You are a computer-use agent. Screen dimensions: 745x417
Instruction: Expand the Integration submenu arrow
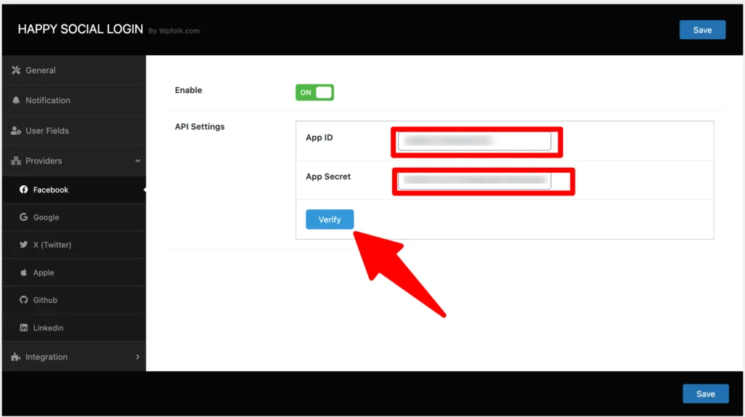tap(138, 357)
